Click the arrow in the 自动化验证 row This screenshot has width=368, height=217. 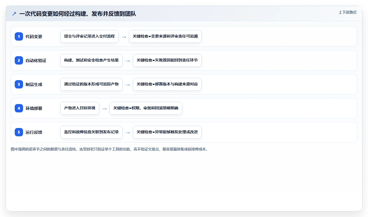point(128,61)
